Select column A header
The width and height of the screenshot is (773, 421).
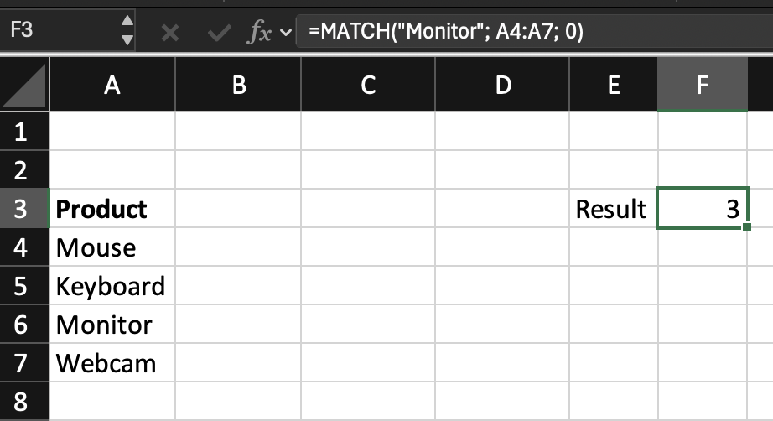112,86
